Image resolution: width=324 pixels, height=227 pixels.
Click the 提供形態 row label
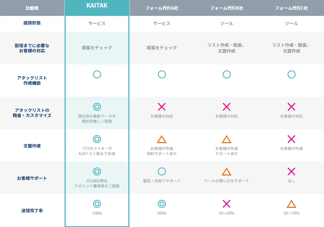pyautogui.click(x=32, y=23)
